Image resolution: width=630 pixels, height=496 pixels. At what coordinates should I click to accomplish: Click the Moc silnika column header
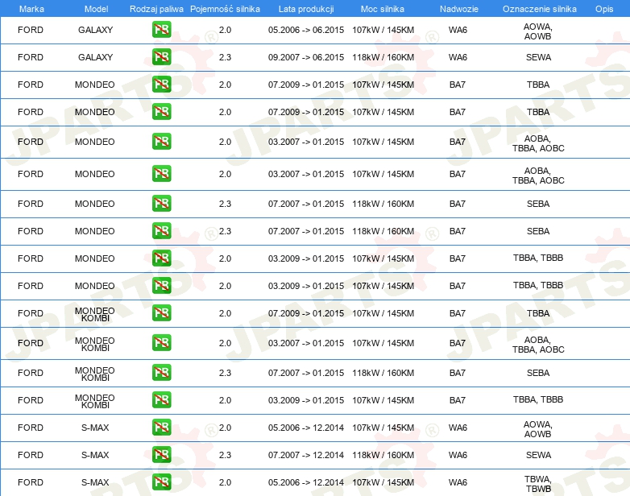pyautogui.click(x=383, y=9)
